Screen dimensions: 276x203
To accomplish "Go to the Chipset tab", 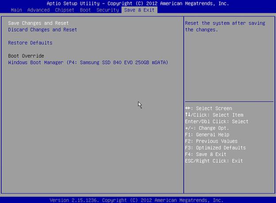I will (x=65, y=10).
